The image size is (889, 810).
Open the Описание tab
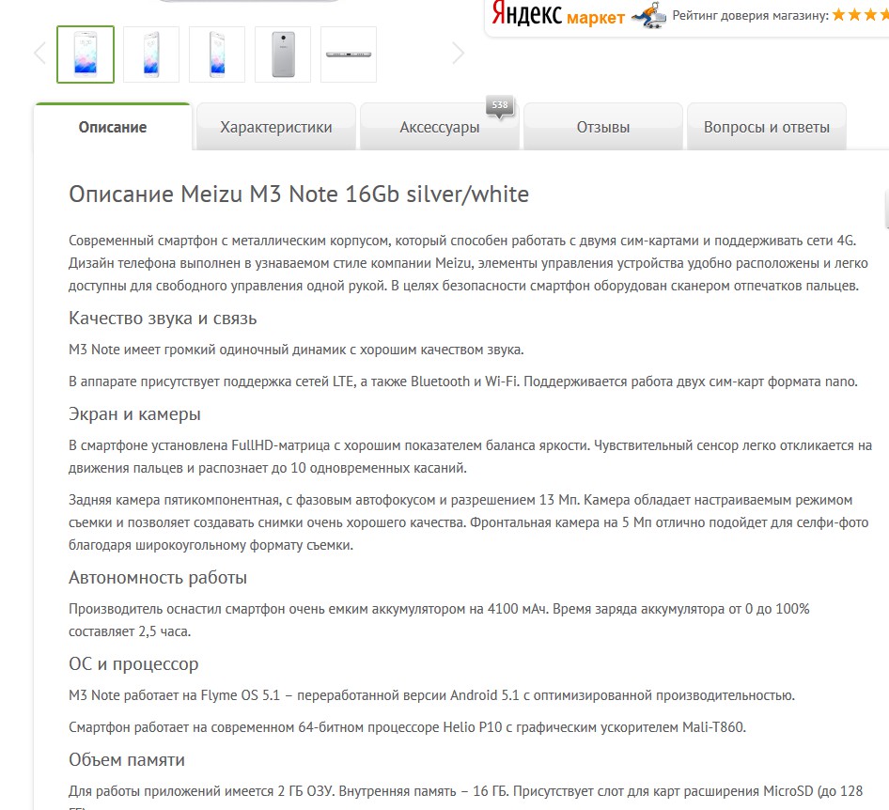click(113, 127)
